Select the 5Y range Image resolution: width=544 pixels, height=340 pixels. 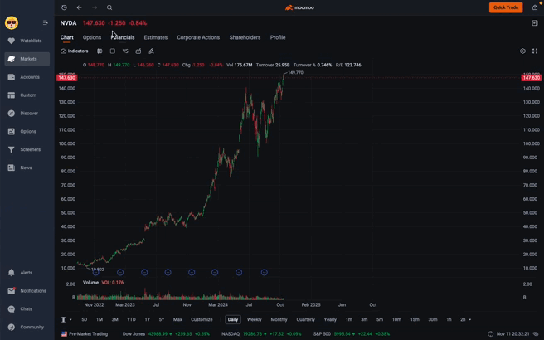pyautogui.click(x=162, y=319)
